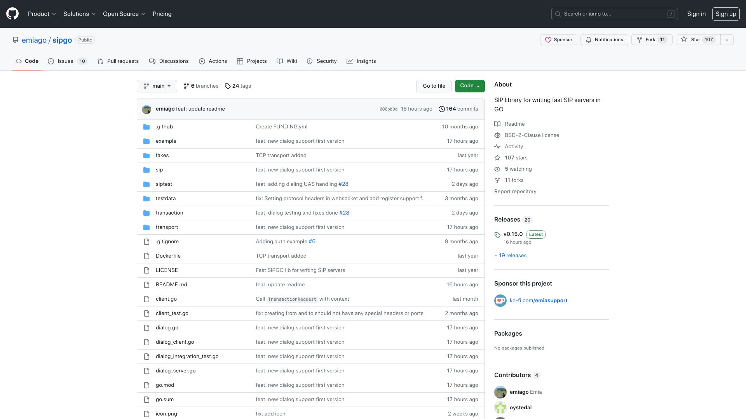This screenshot has width=746, height=419.
Task: Focus the Search or jump to field
Action: (x=615, y=14)
